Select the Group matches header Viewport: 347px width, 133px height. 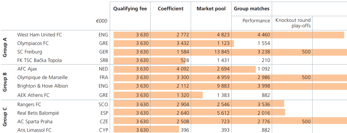tap(252, 9)
